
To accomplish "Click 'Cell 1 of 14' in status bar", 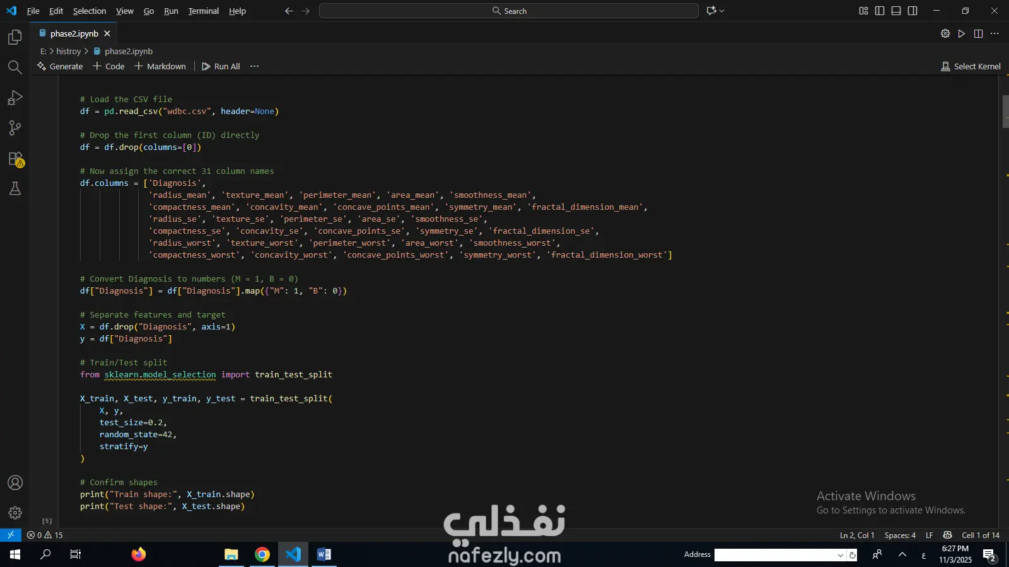I will (x=981, y=535).
